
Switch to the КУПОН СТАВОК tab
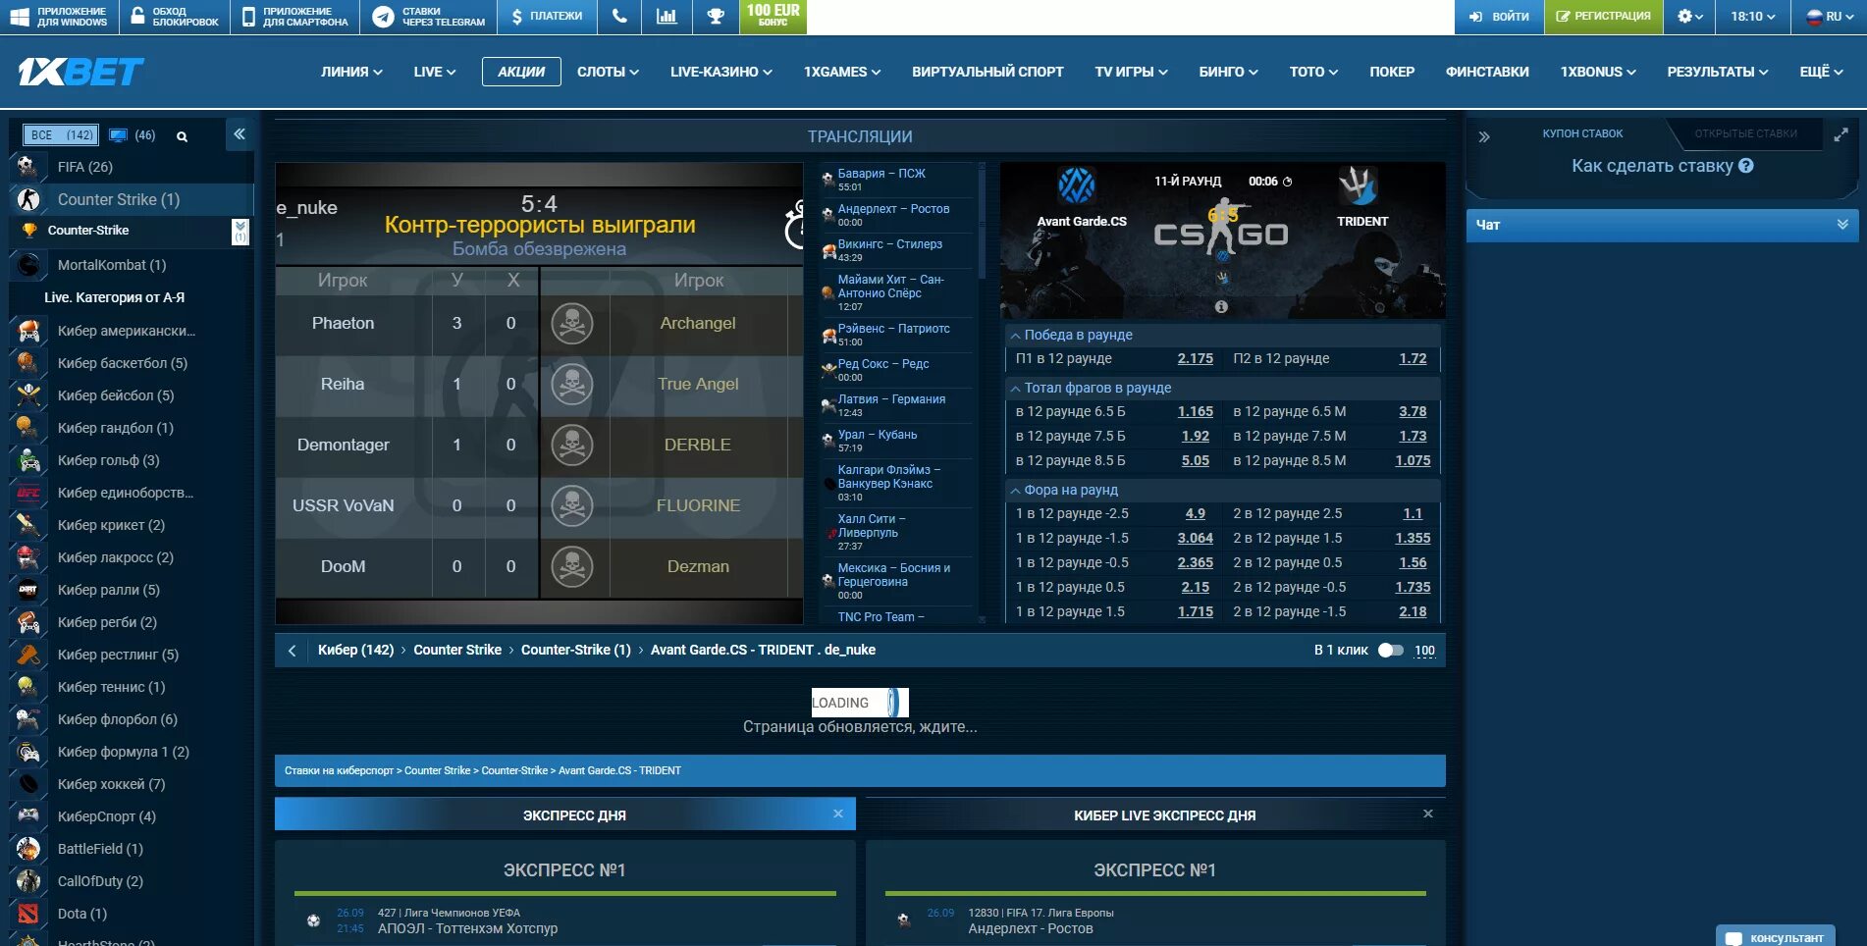1582,133
